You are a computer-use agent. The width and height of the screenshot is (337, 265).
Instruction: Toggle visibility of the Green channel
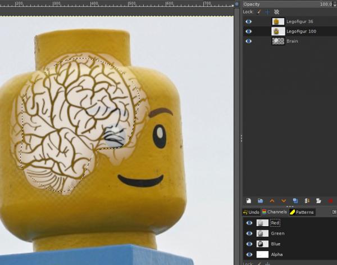click(249, 233)
